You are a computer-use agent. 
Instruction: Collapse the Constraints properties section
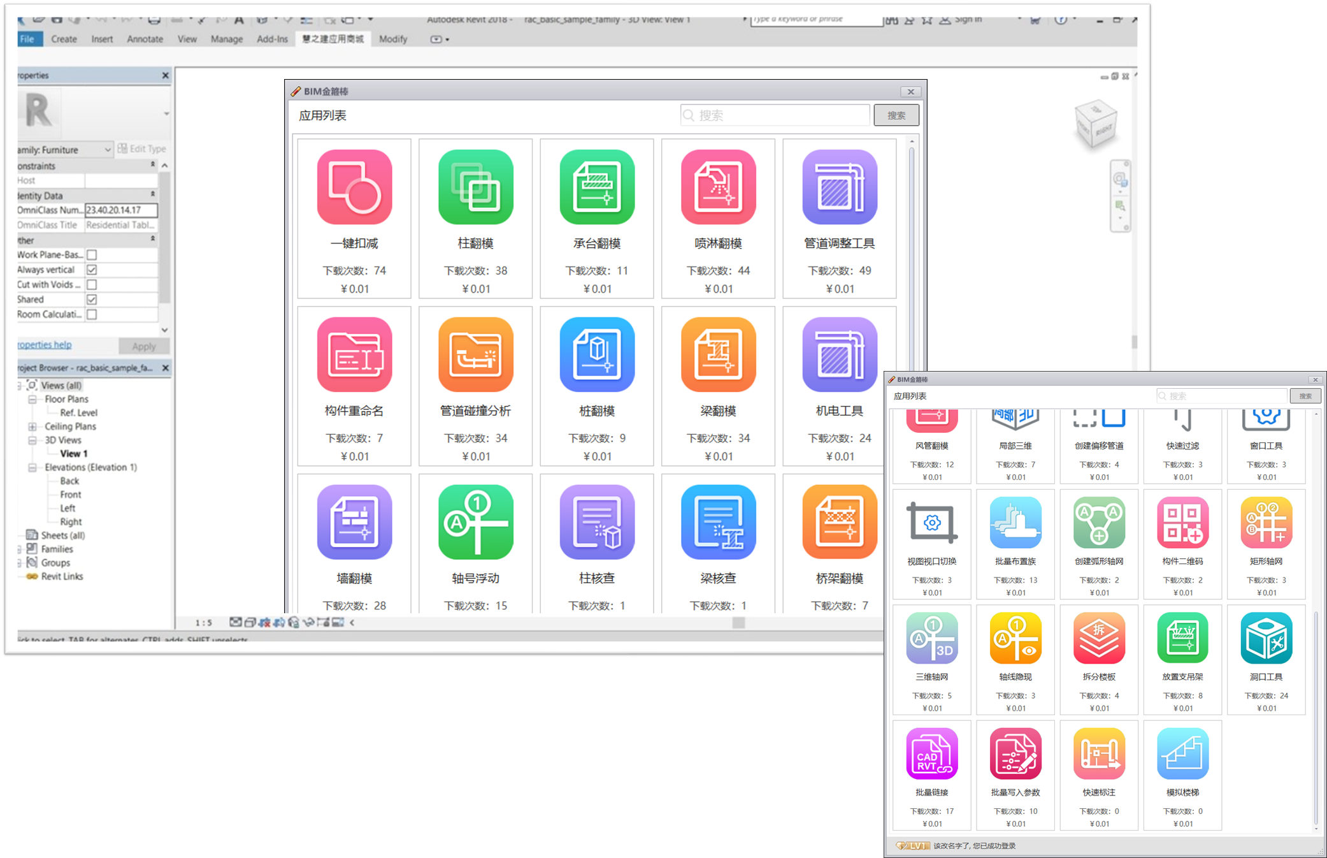click(x=153, y=165)
